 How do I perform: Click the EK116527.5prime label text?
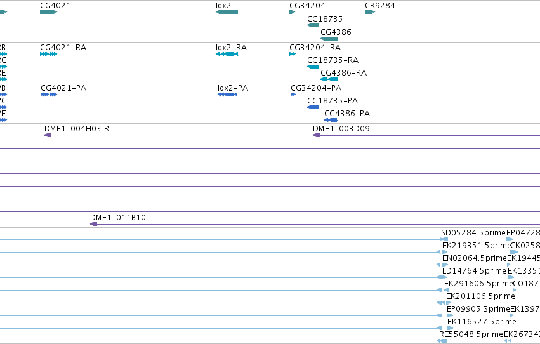click(482, 322)
